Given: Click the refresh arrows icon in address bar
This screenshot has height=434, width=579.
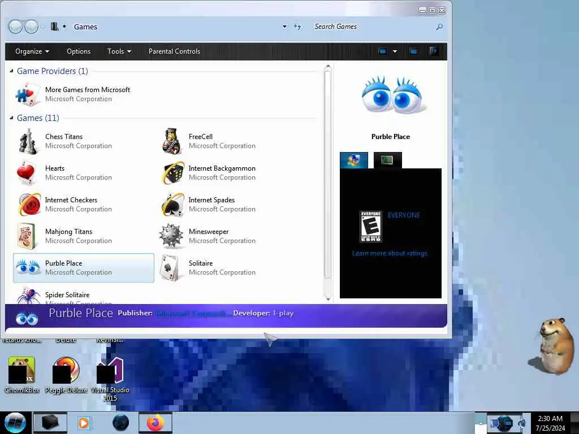Looking at the screenshot, I should click(297, 27).
